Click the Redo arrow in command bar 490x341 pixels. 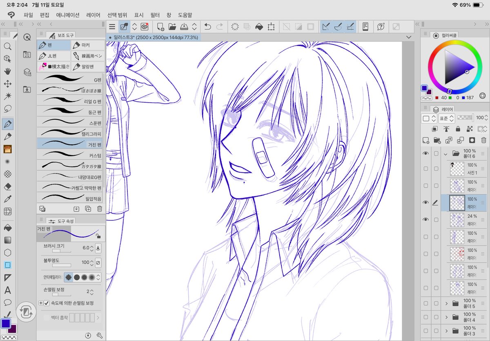click(220, 27)
